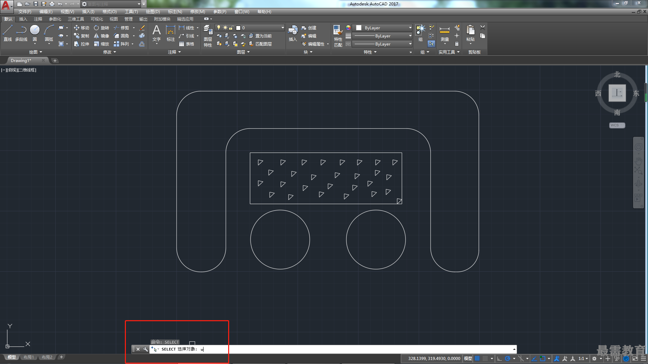Screen dimensions: 648x364
Task: Switch to the Parametric (参数化) ribbon tab
Action: click(x=55, y=19)
